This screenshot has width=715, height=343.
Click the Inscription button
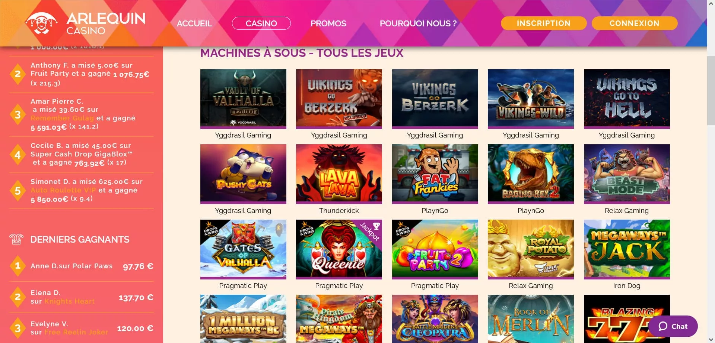click(x=544, y=23)
